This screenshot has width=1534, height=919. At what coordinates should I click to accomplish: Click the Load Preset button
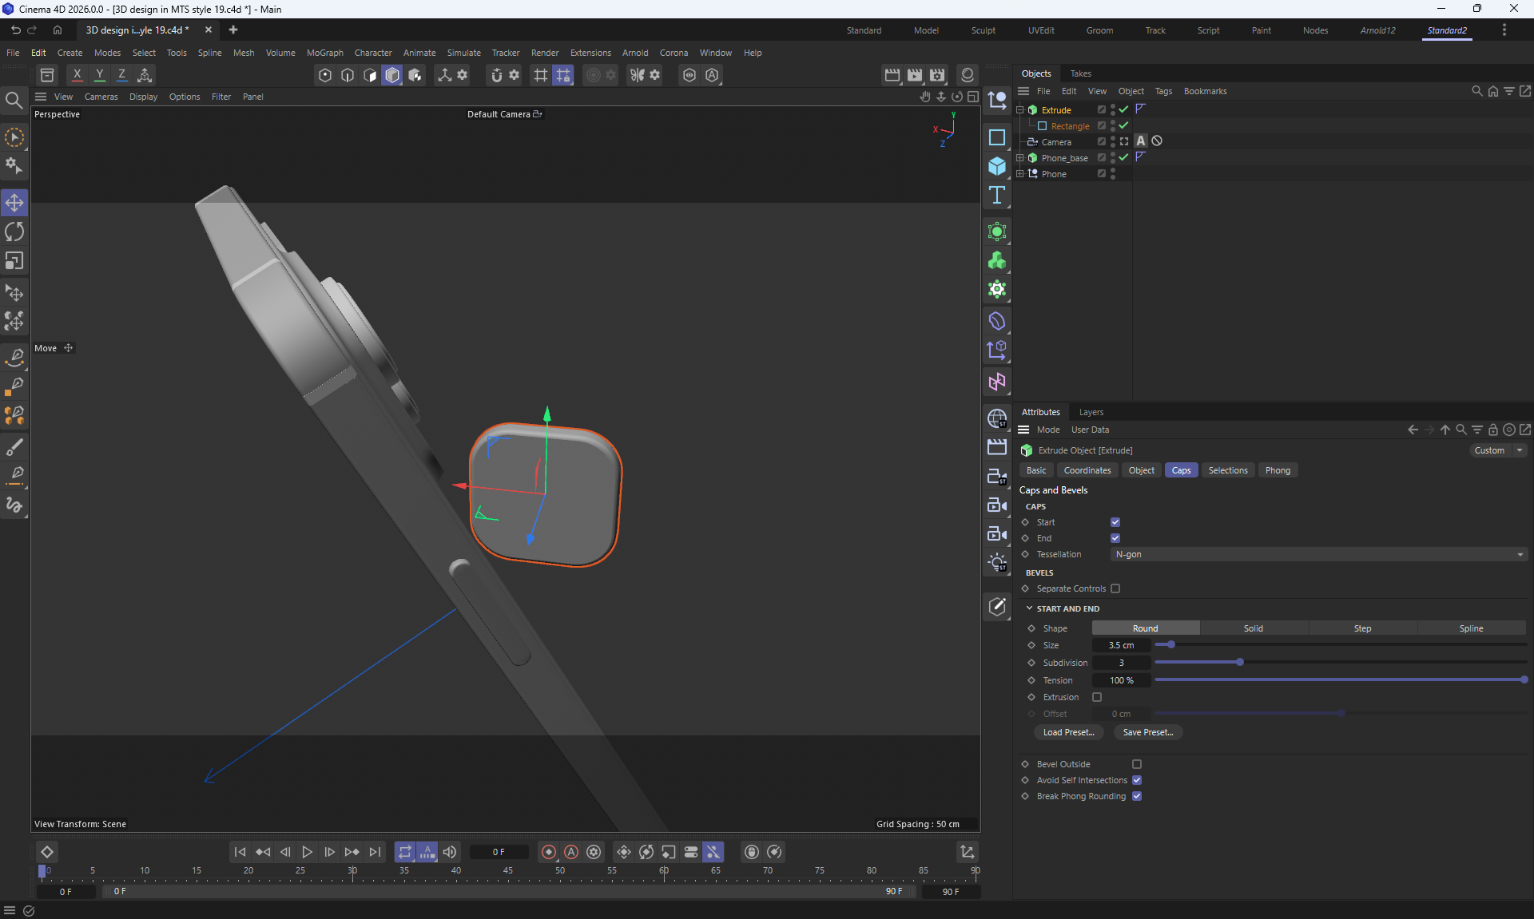[1068, 732]
